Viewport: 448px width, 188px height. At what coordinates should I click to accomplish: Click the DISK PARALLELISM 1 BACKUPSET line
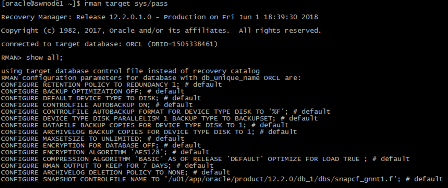(x=160, y=118)
